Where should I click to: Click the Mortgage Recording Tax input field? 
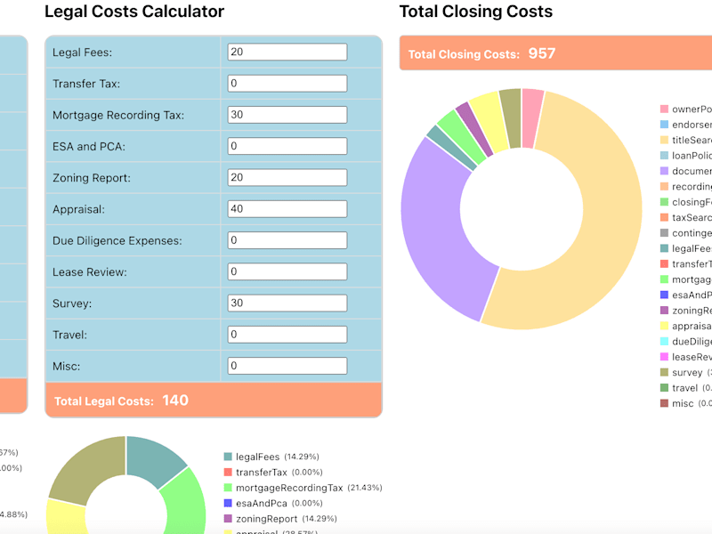point(287,115)
